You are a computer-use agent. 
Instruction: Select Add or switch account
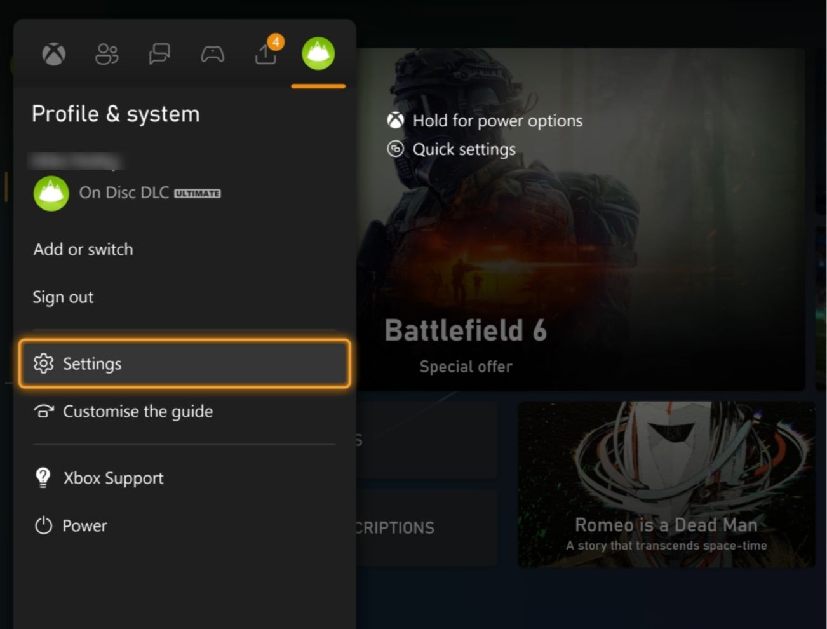tap(83, 249)
